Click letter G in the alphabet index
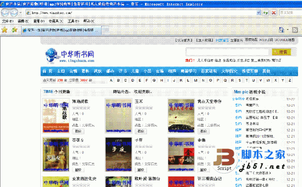302x187 pixels. pos(154,80)
